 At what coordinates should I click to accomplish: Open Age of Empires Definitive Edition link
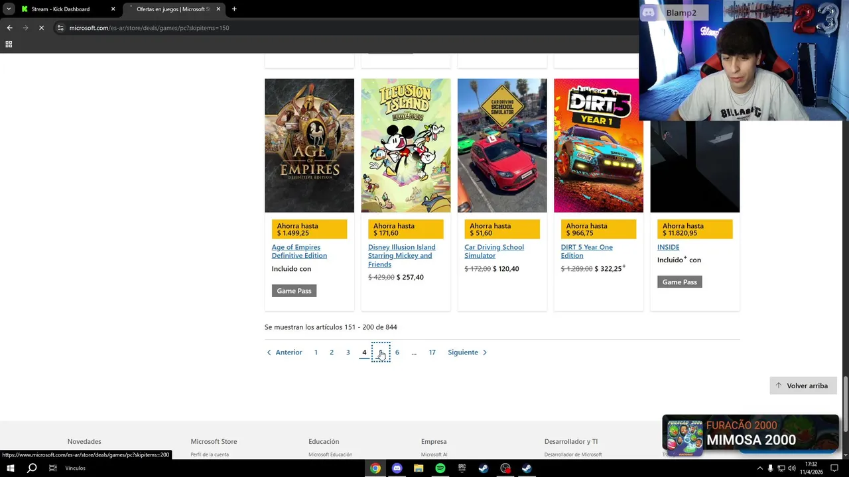click(x=299, y=251)
